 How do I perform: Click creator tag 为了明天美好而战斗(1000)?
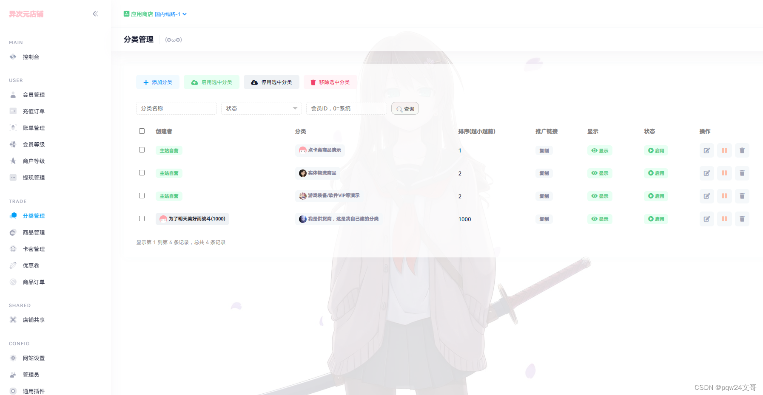192,219
